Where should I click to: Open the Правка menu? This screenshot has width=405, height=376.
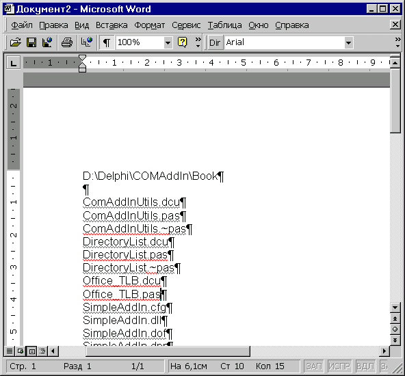53,25
